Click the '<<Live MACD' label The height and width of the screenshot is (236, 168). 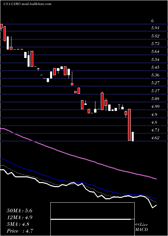[x=141, y=227]
